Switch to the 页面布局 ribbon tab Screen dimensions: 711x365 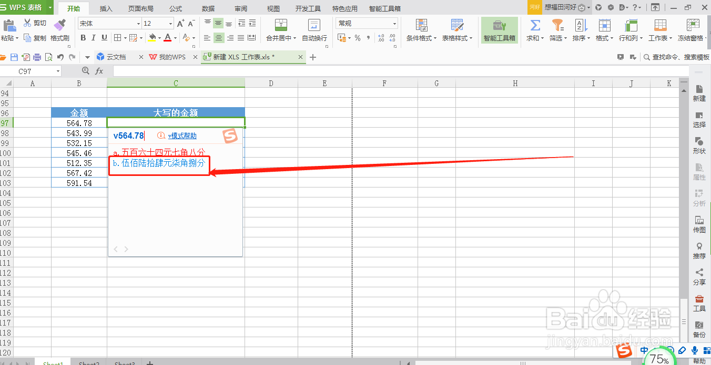141,8
